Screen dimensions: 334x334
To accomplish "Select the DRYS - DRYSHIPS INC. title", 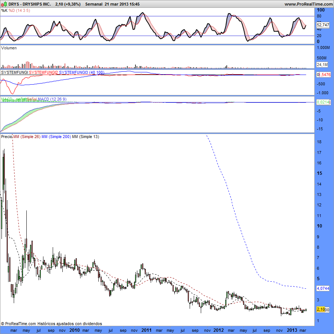I will (30, 4).
